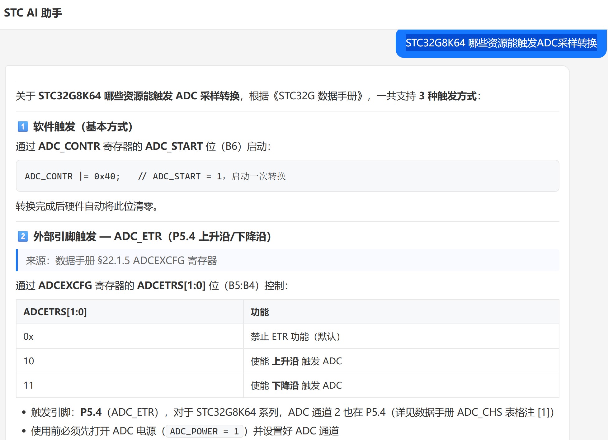The width and height of the screenshot is (608, 440).
Task: Click the 来源：数据手册 §22.1.5 quote
Action: click(287, 260)
